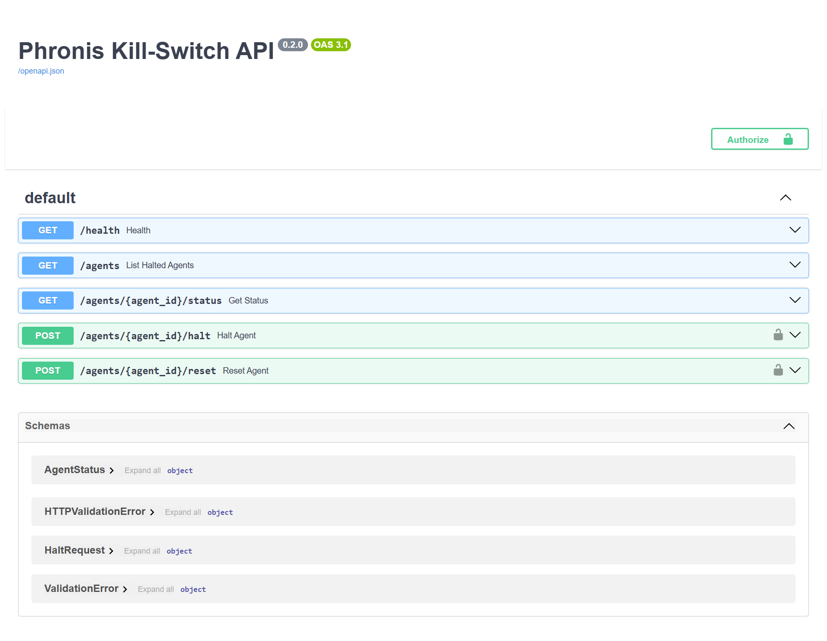
Task: Click the Reset Agent summary text
Action: point(246,371)
